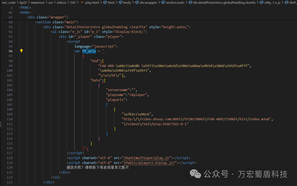Click the "ckplayer" string value
Viewport: 297px width, 186px height.
[137, 95]
